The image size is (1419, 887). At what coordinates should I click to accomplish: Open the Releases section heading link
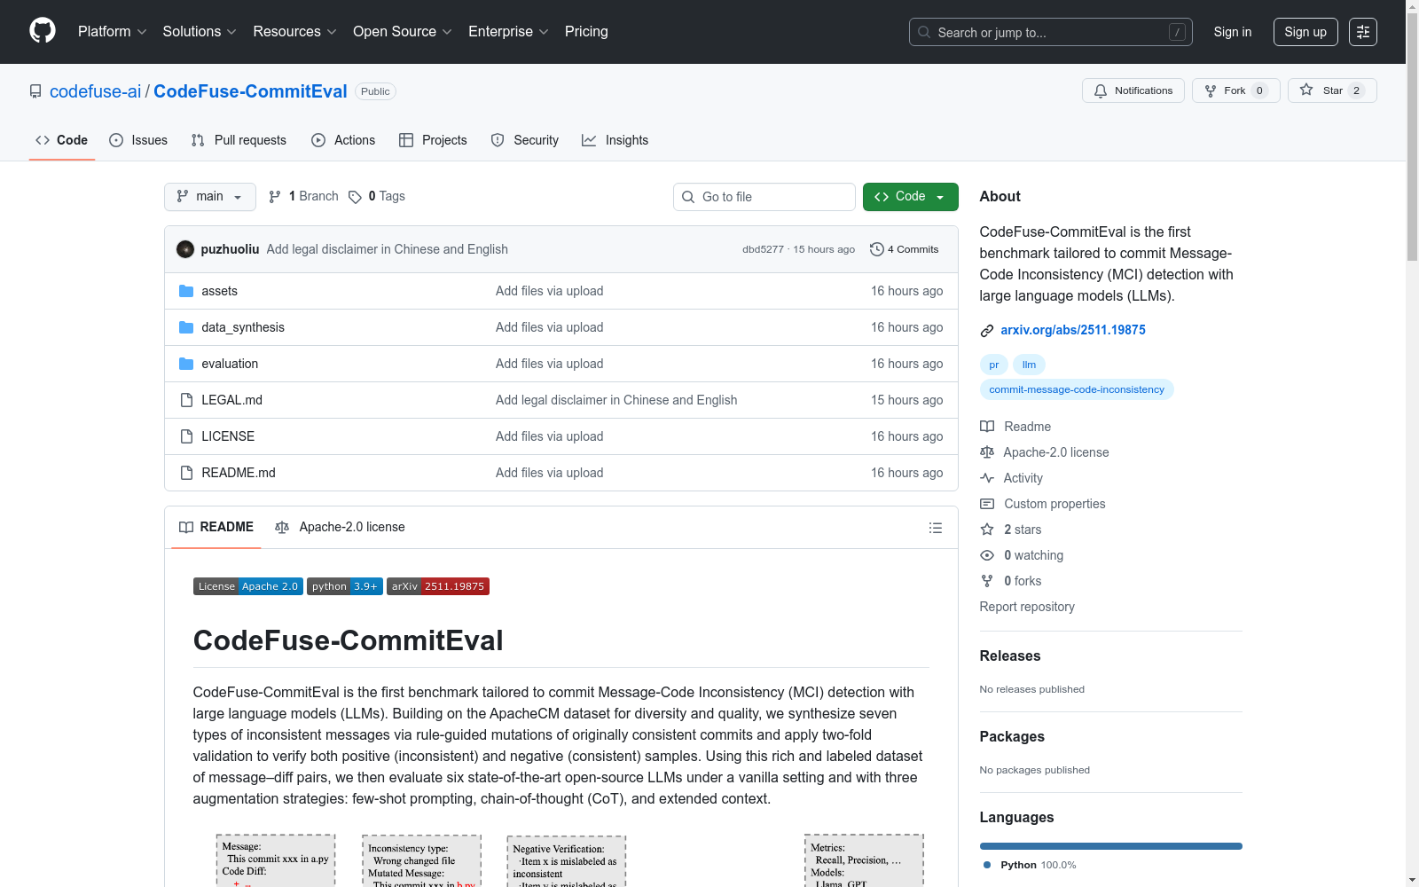[x=1010, y=656]
